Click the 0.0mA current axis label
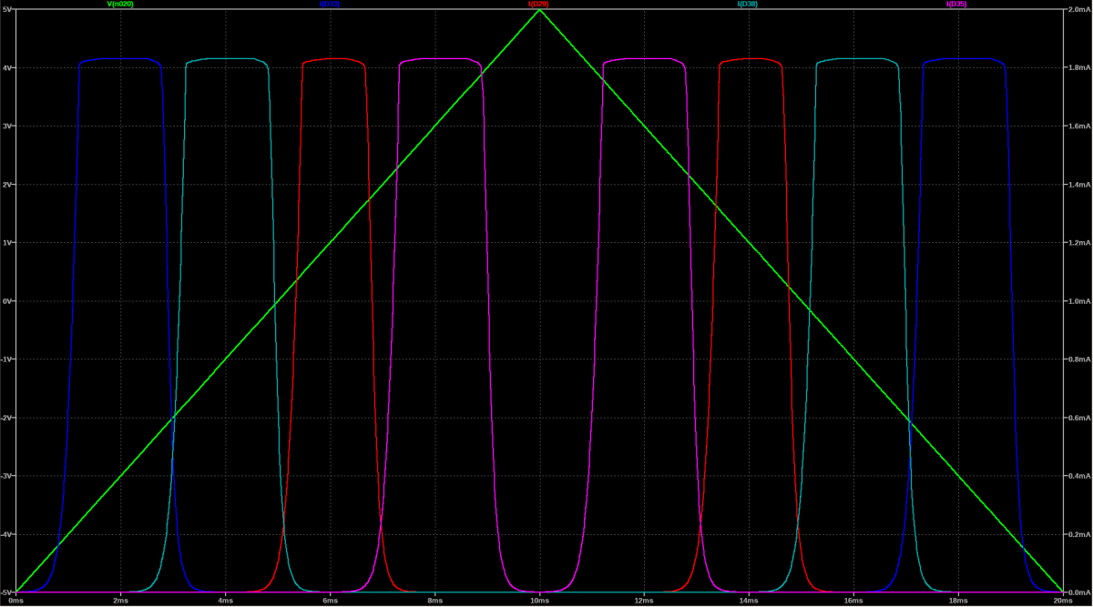 (x=1078, y=592)
